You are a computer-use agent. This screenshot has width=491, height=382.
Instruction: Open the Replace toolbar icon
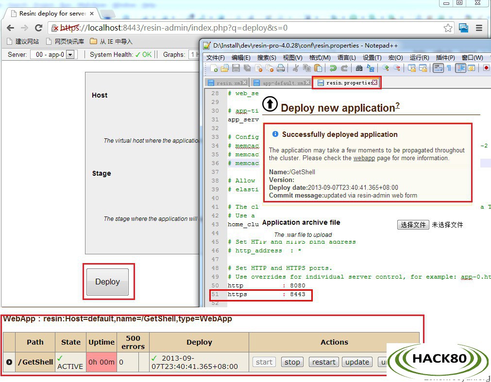[x=371, y=68]
